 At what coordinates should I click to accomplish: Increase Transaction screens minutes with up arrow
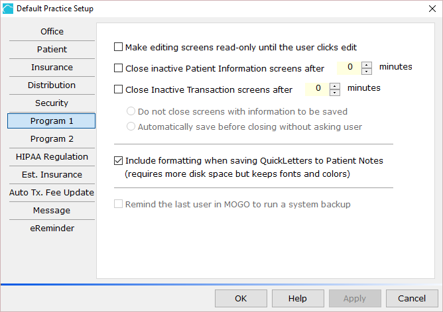coord(335,86)
